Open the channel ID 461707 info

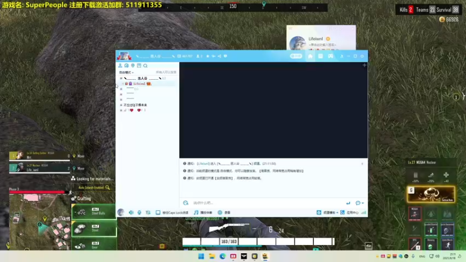[185, 56]
